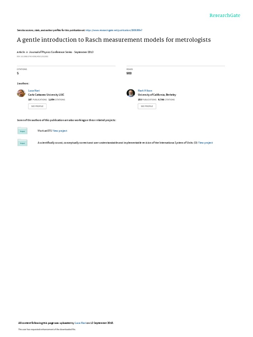Open Luca Mari author name link
This screenshot has height=337, width=253.
click(x=34, y=91)
